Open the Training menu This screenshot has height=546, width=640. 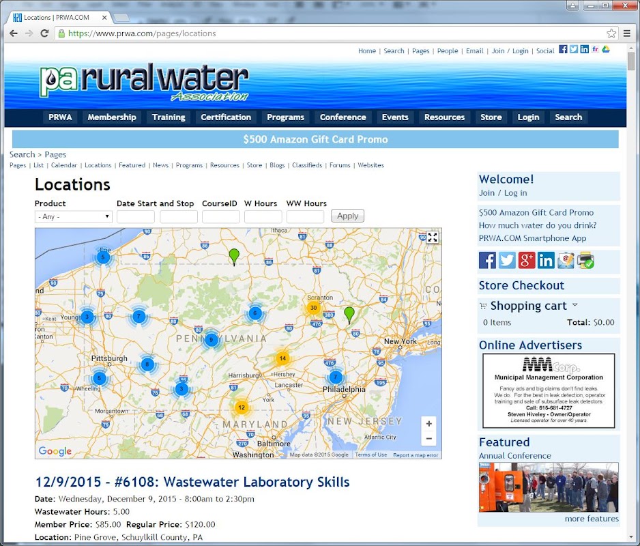click(x=169, y=117)
